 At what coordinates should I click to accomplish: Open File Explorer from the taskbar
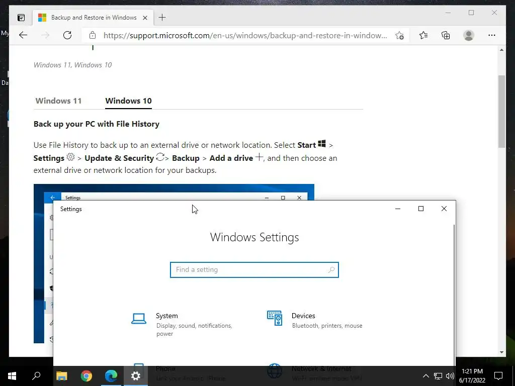click(62, 376)
